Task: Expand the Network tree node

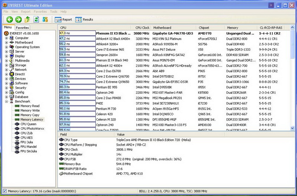Action: point(6,70)
